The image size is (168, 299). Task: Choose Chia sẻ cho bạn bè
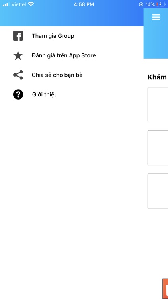(57, 75)
